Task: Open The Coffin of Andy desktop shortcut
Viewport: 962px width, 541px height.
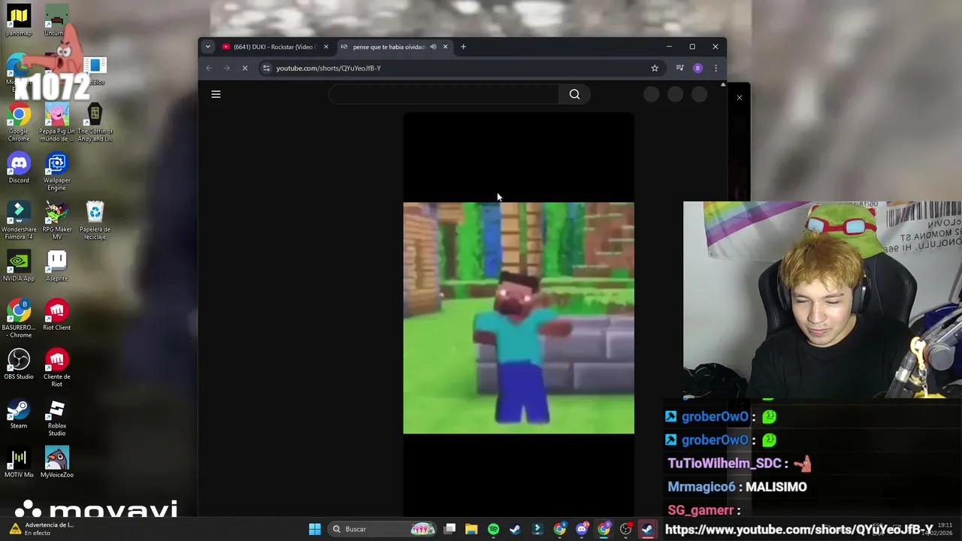Action: point(95,123)
